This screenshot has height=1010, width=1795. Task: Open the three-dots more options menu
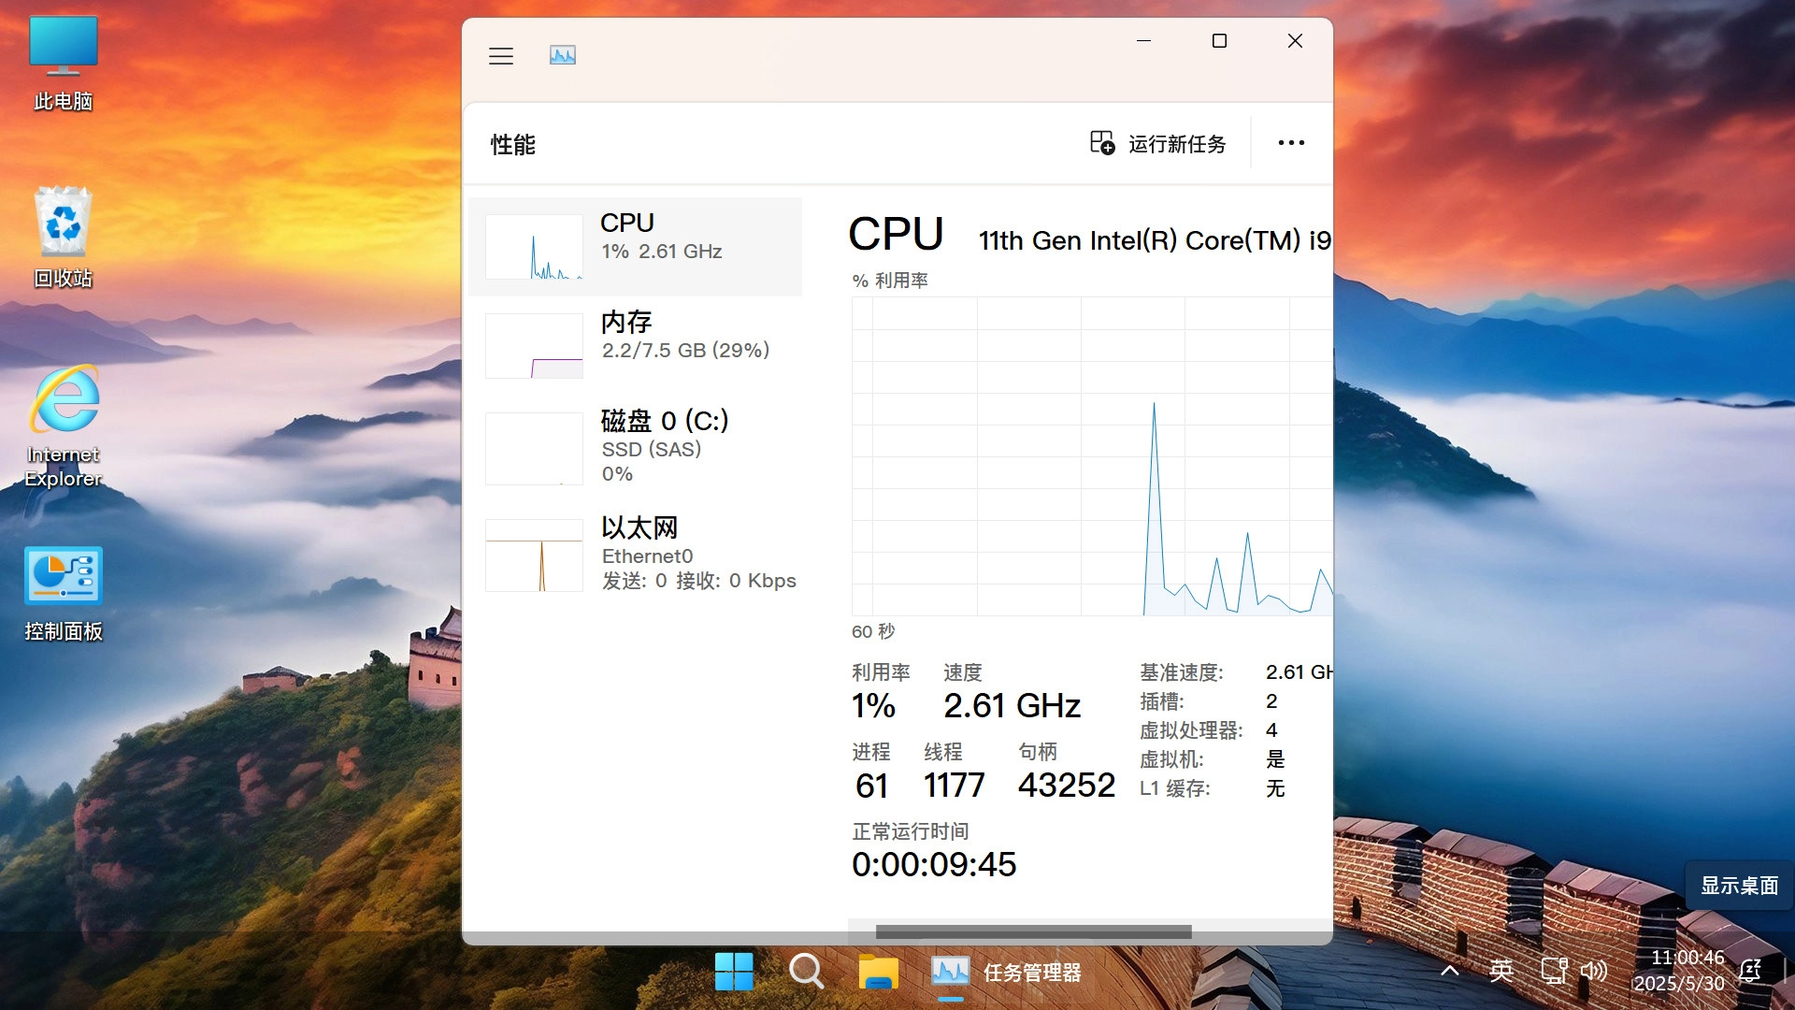[1291, 143]
